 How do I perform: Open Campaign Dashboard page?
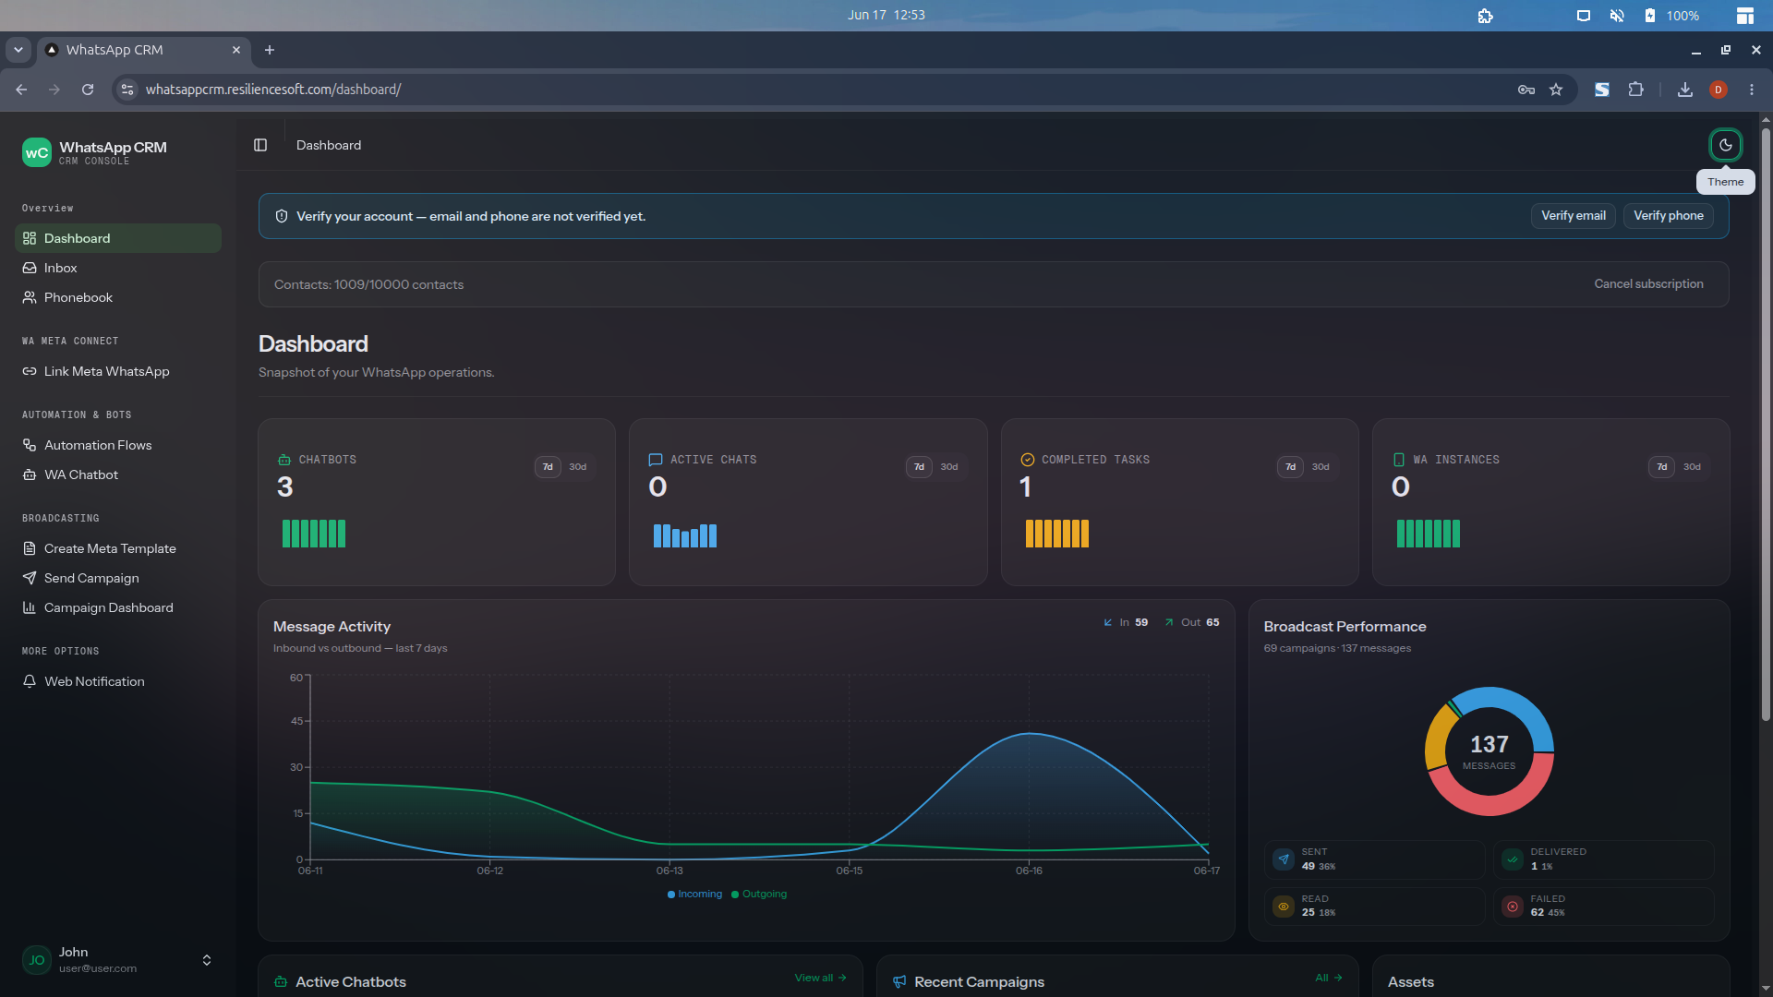click(x=118, y=607)
